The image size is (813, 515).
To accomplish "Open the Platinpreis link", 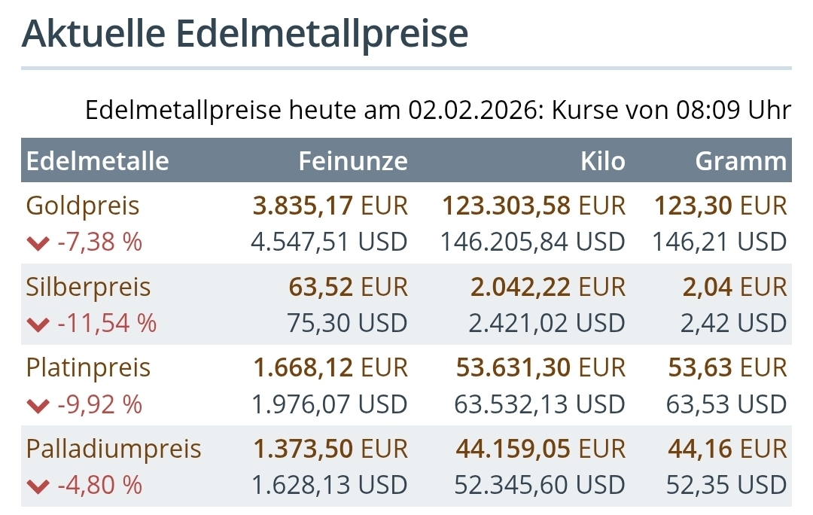I will [88, 368].
